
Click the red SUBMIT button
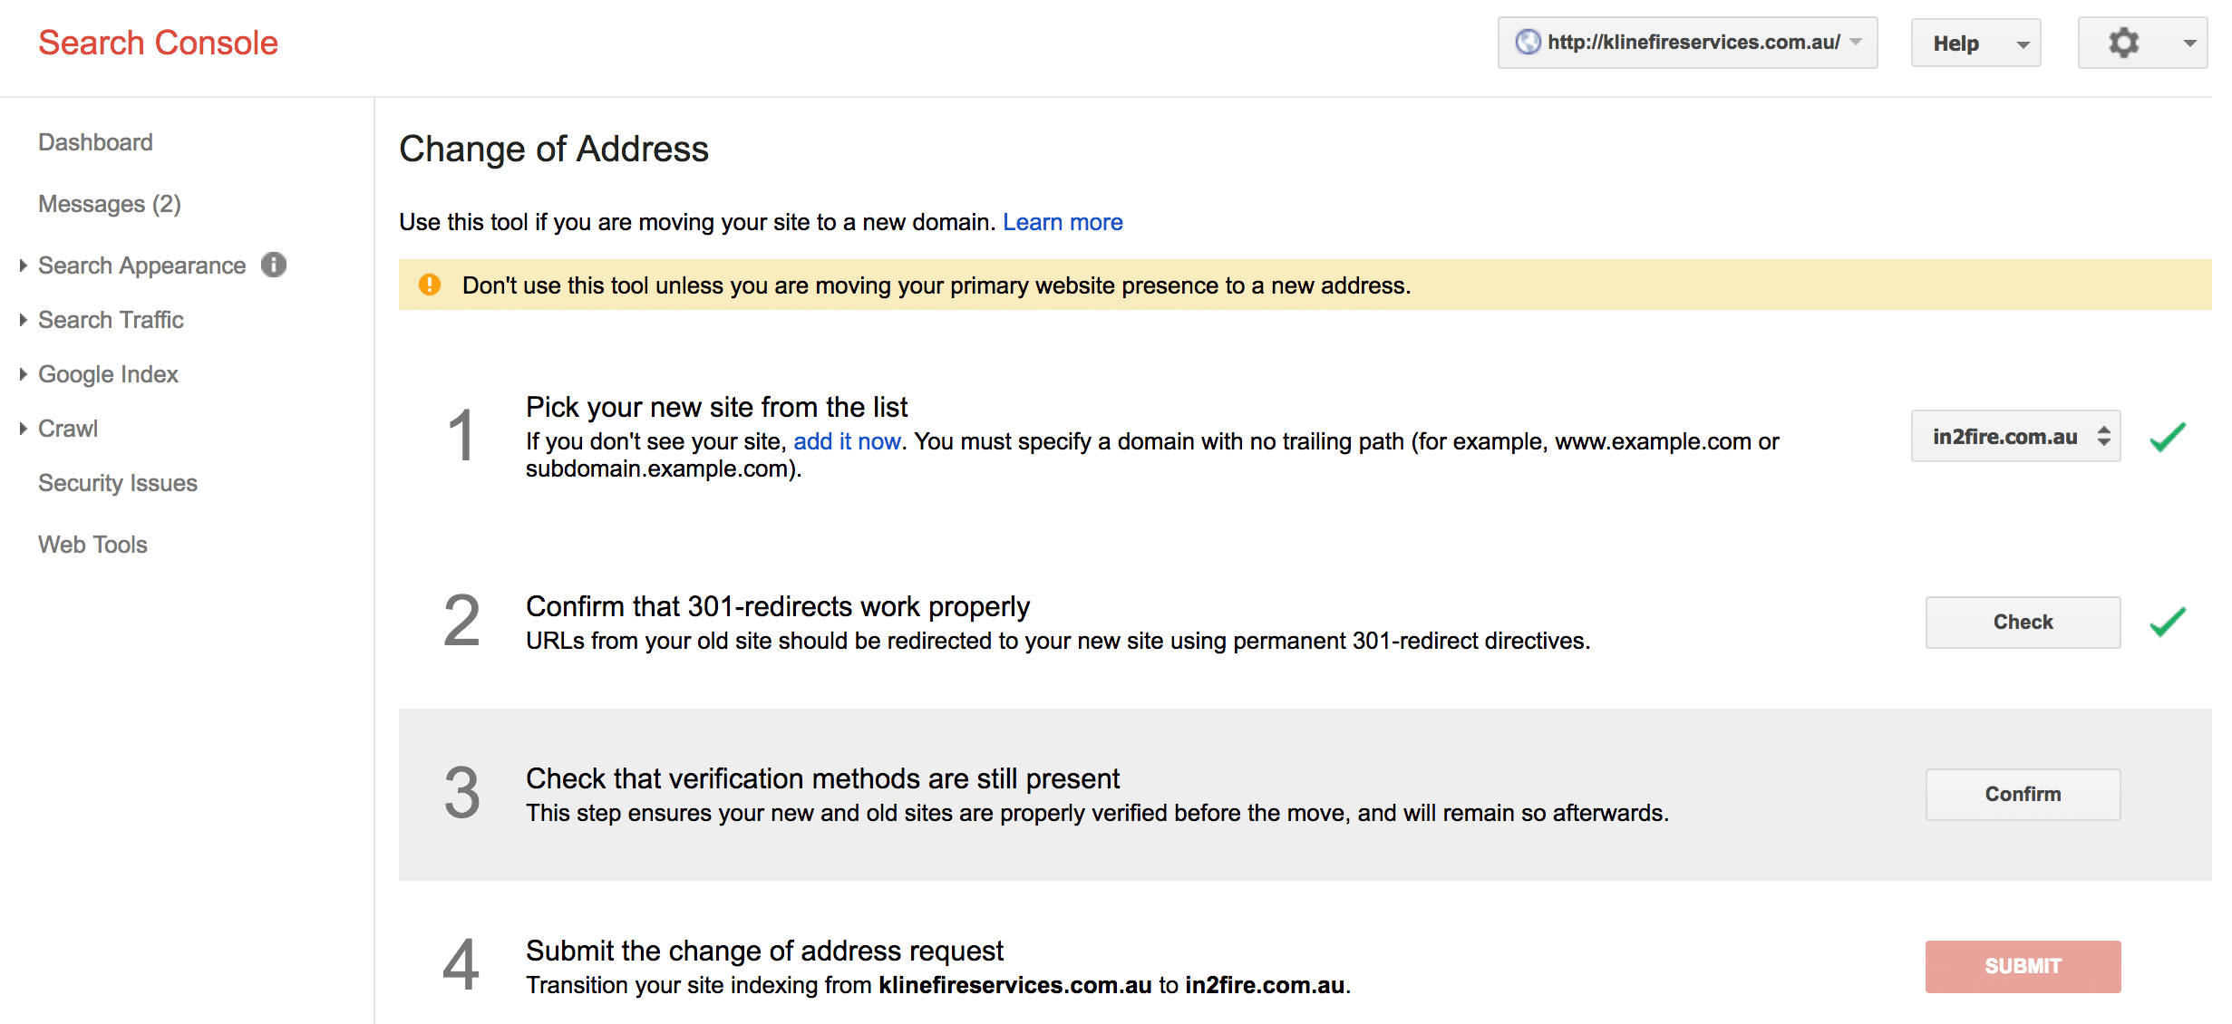click(2023, 966)
